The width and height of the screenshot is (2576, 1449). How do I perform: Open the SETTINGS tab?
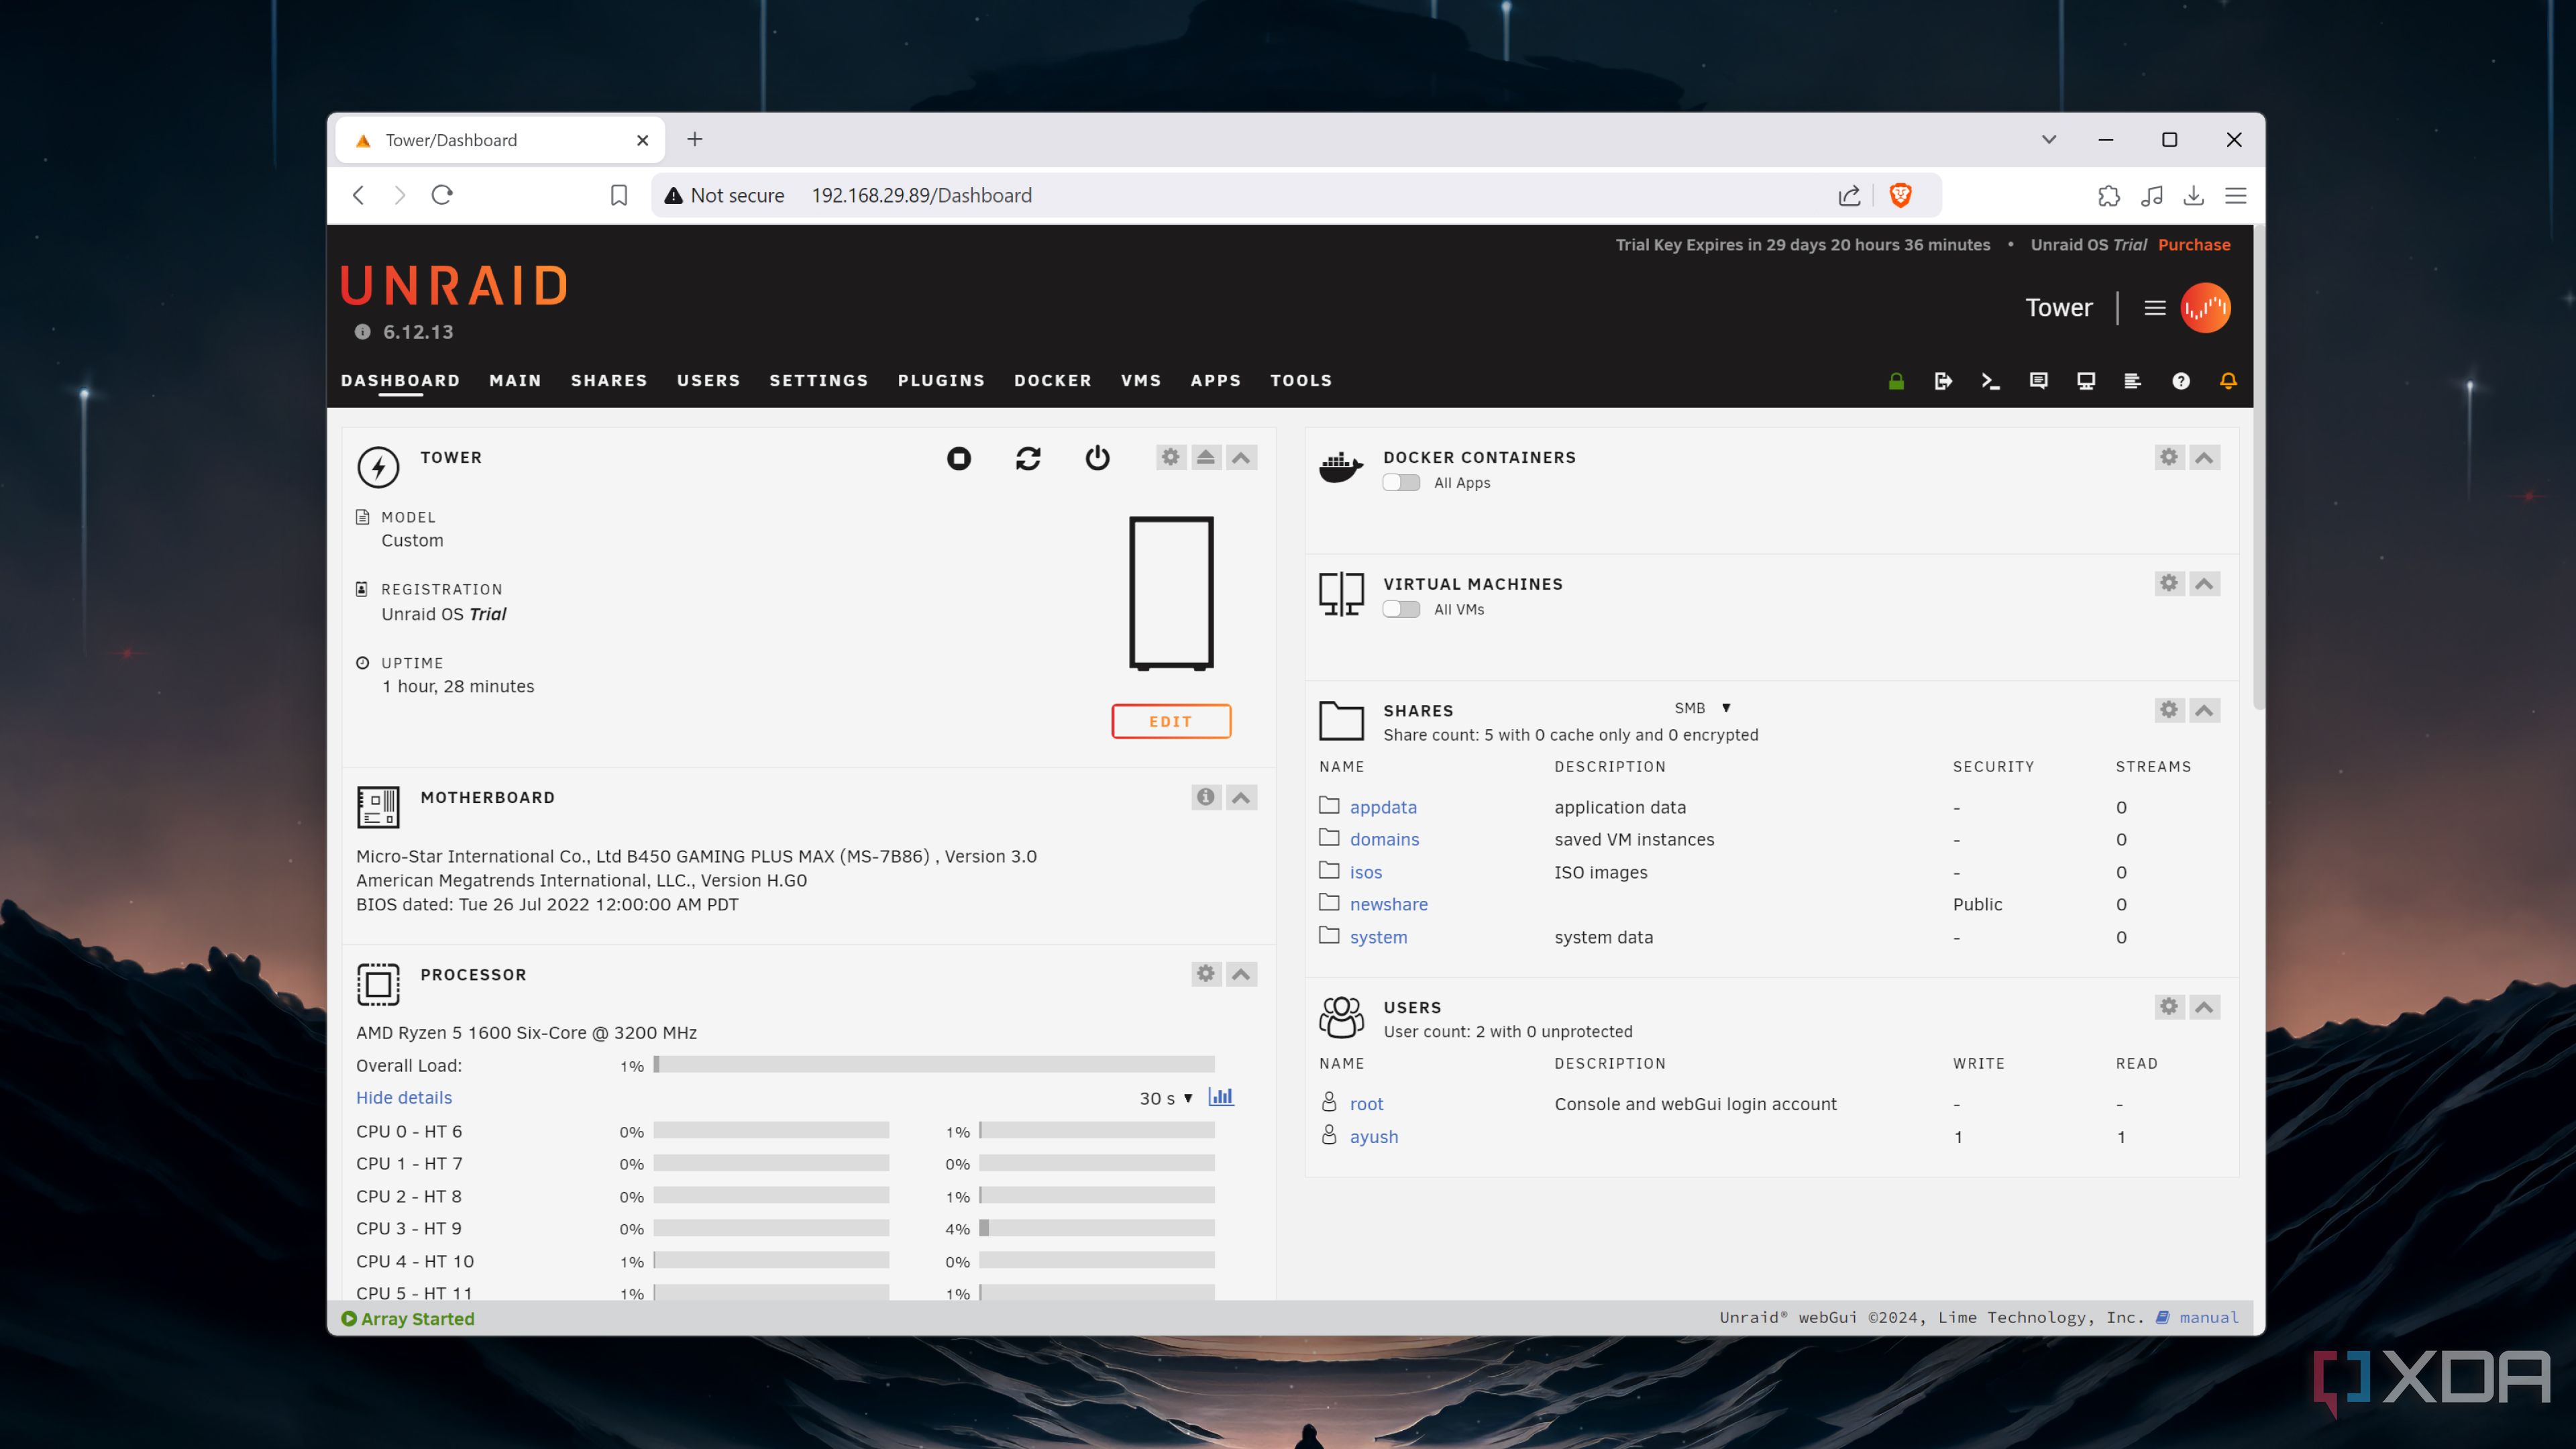coord(818,381)
